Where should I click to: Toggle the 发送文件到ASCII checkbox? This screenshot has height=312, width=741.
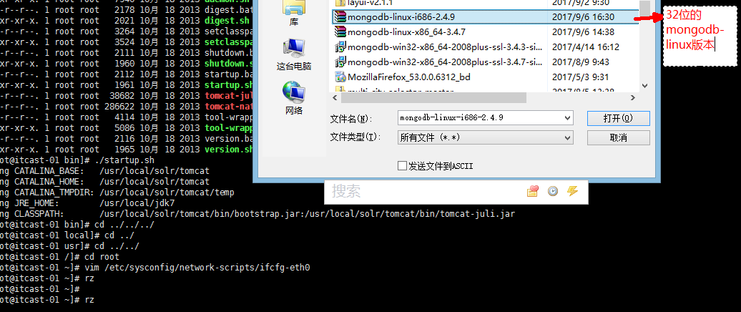click(402, 166)
